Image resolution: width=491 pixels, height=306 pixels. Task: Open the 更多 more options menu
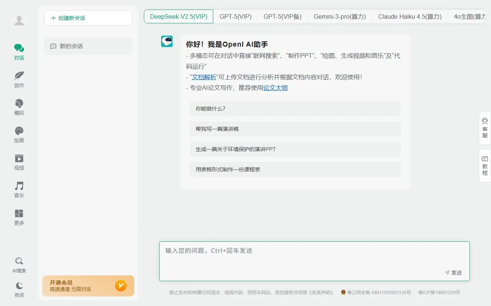[19, 217]
